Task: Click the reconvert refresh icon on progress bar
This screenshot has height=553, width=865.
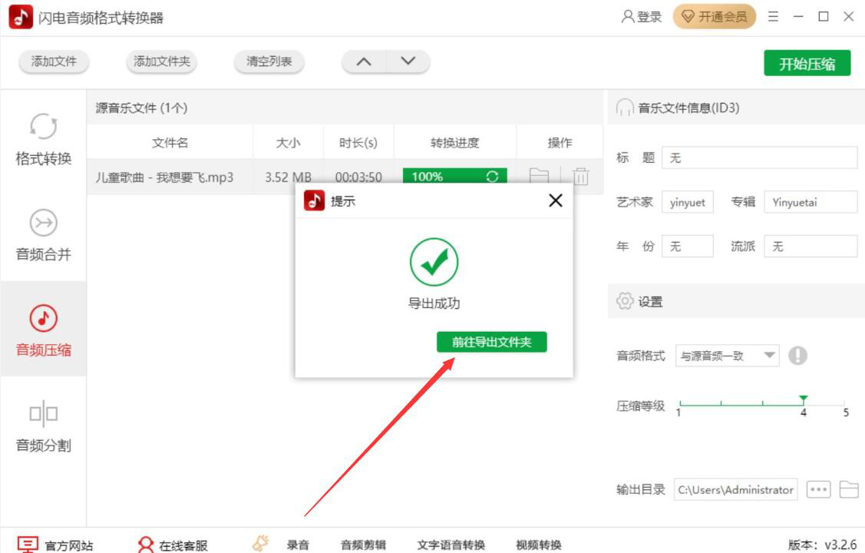Action: [492, 176]
